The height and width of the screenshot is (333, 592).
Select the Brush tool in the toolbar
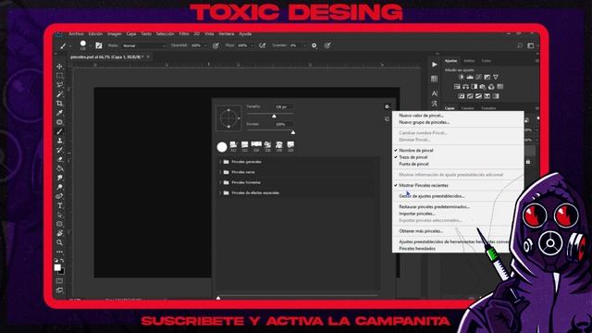pyautogui.click(x=59, y=131)
